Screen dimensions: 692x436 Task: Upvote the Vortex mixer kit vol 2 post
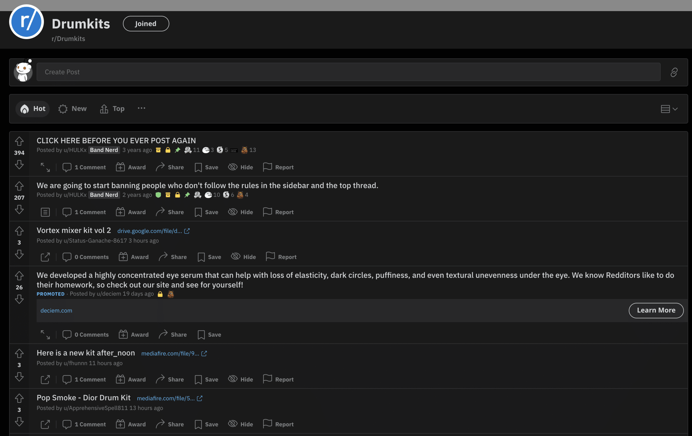pyautogui.click(x=19, y=231)
